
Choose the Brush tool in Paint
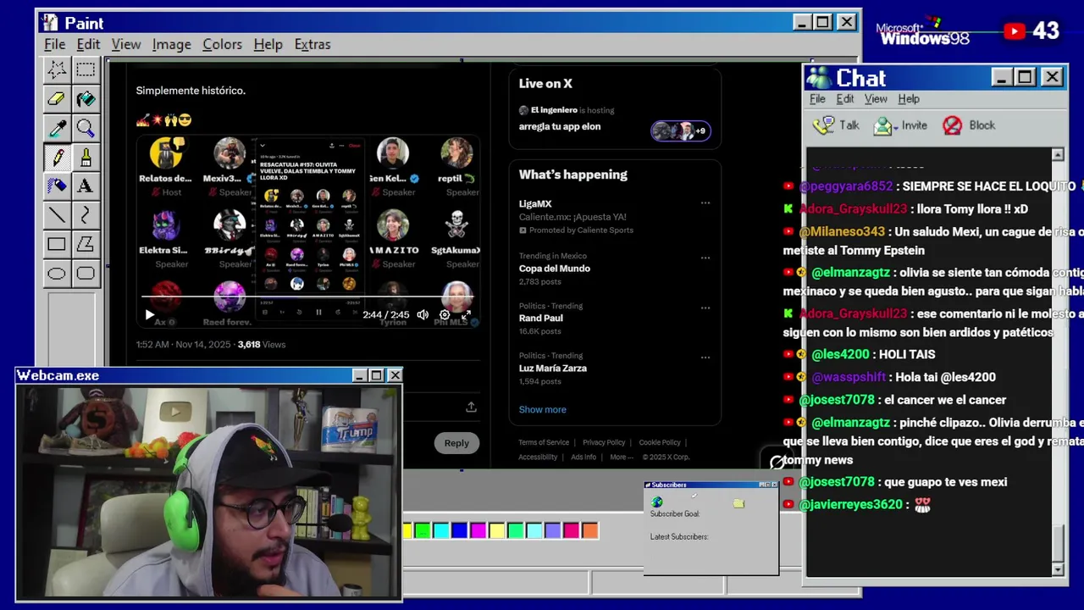[x=86, y=157]
